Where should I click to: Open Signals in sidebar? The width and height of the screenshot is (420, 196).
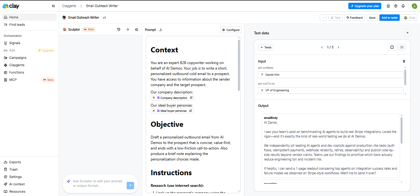[x=30, y=43]
